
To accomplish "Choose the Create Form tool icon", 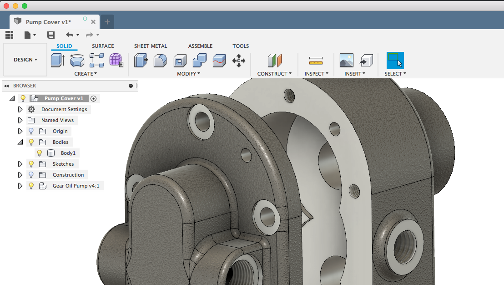I will point(116,60).
